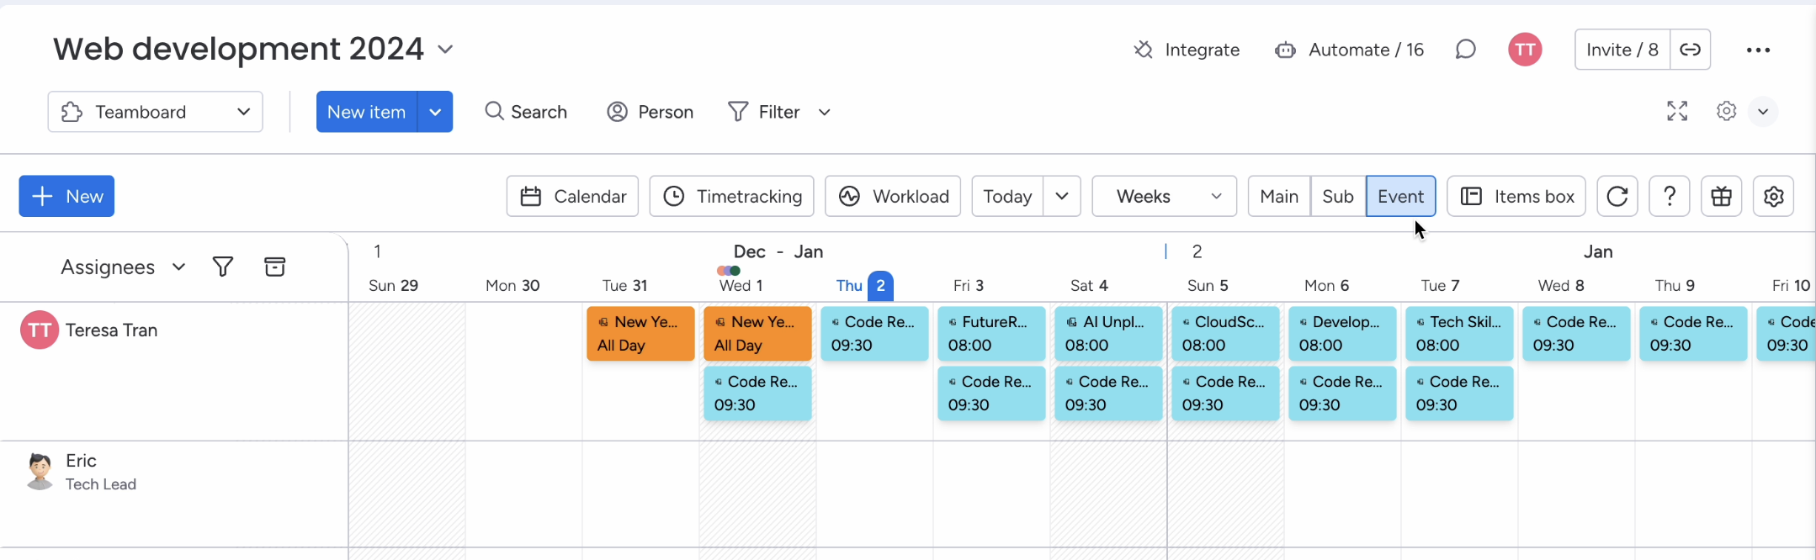This screenshot has height=560, width=1816.
Task: Toggle the Sub view button
Action: coord(1337,197)
